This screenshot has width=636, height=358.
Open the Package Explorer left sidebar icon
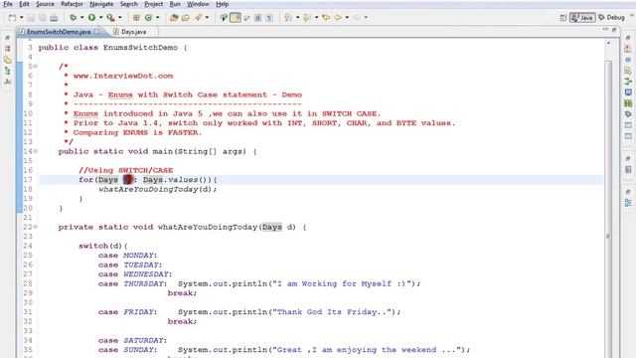click(7, 49)
